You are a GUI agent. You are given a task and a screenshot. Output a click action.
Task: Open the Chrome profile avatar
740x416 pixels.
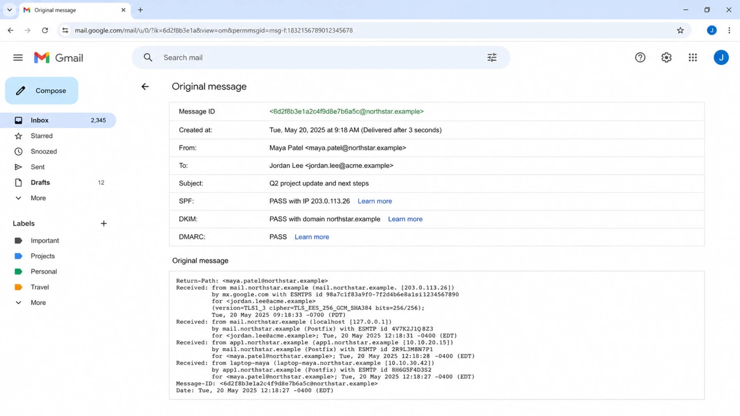(x=711, y=30)
